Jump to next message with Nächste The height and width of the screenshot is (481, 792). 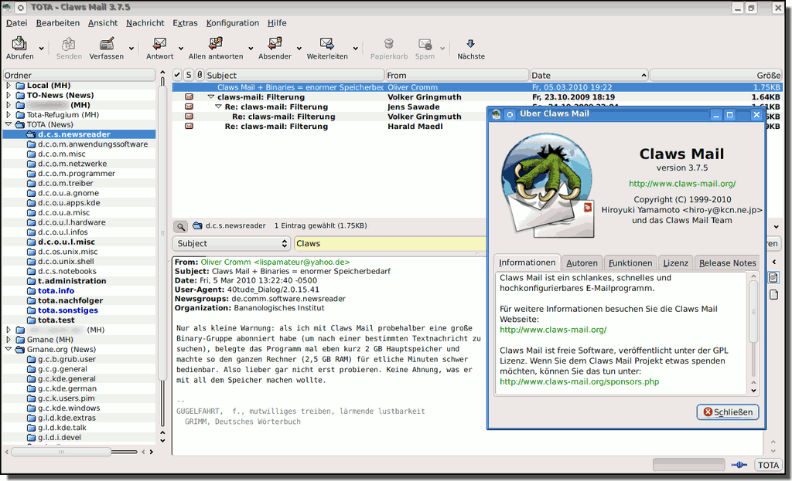click(x=470, y=44)
